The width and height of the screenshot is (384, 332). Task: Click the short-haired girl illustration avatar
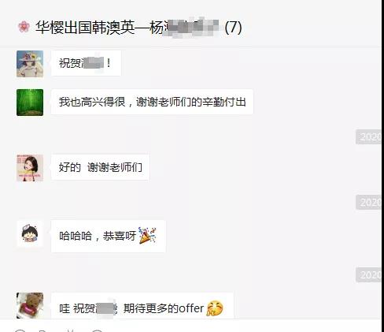click(30, 168)
